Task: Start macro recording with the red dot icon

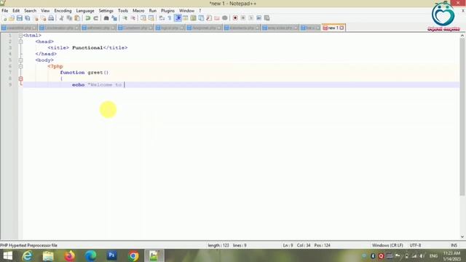Action: [235, 18]
